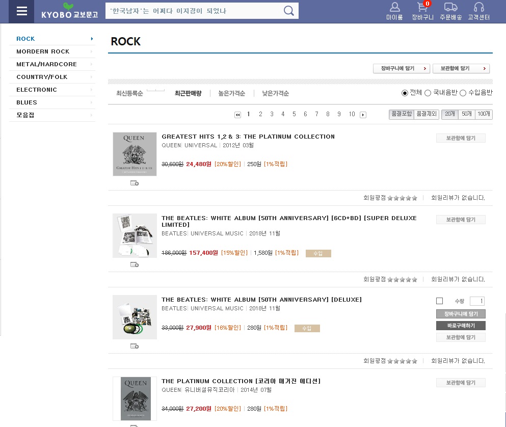This screenshot has width=506, height=427.
Task: Sort by 높은가격순
Action: tap(231, 93)
